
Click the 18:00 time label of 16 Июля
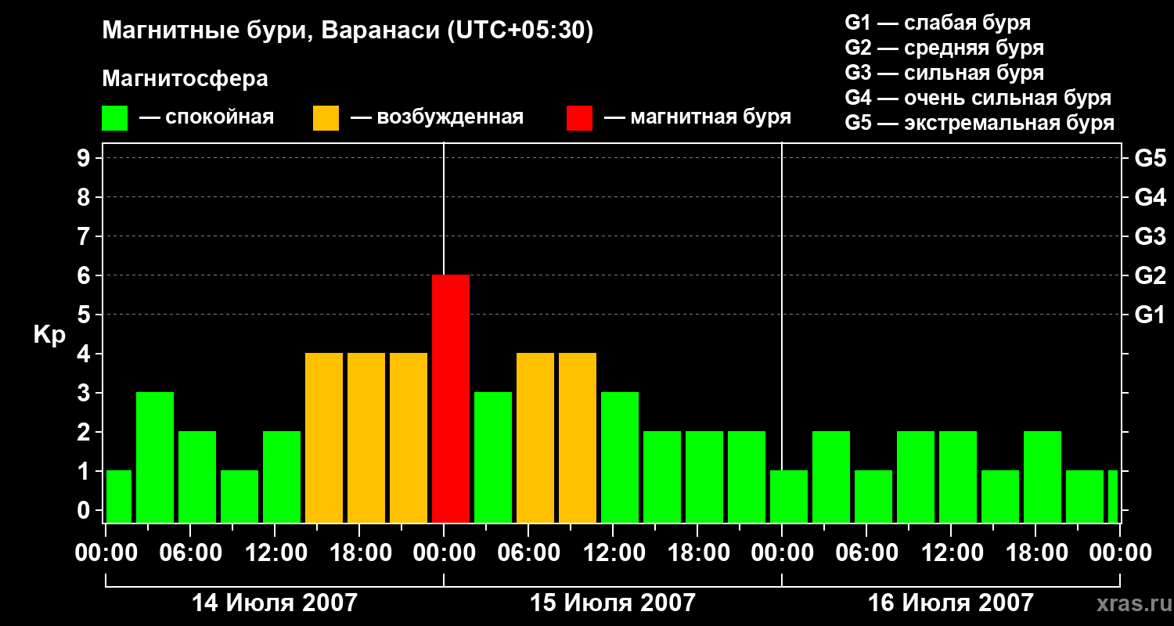point(1035,553)
